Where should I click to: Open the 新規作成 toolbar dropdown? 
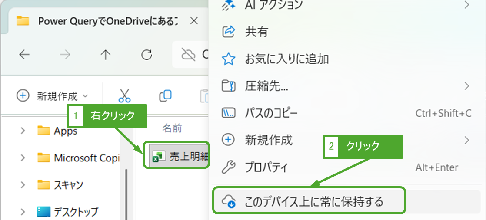point(52,96)
